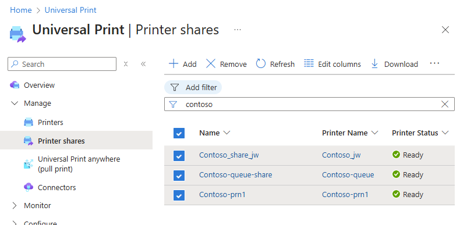Uncheck the Contoso_share_jw row checkbox

[x=179, y=156]
